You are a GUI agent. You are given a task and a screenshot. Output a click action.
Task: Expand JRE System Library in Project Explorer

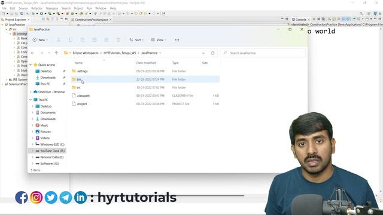coord(7,79)
